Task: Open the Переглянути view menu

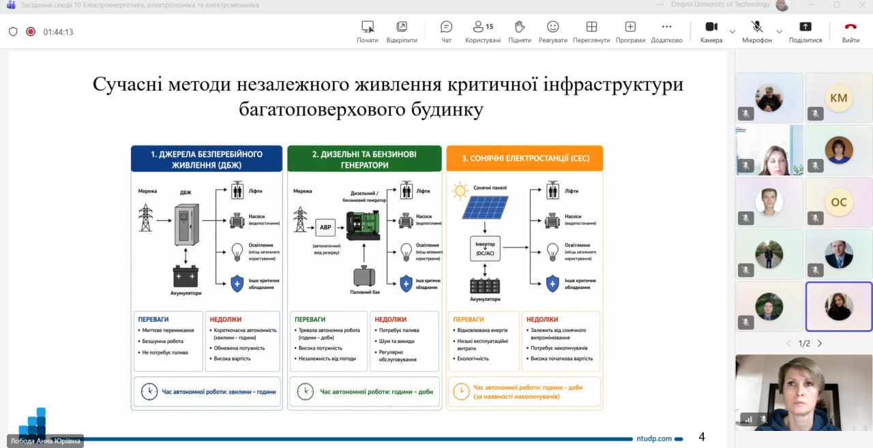Action: (x=591, y=31)
